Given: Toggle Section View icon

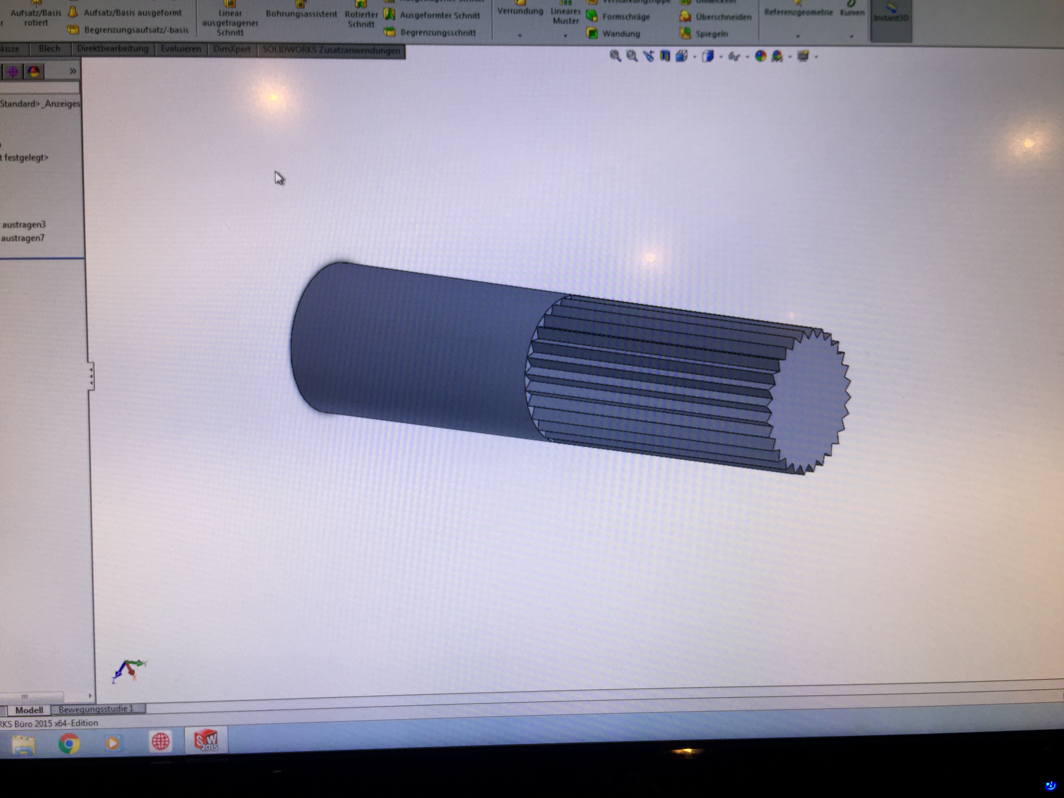Looking at the screenshot, I should [665, 56].
